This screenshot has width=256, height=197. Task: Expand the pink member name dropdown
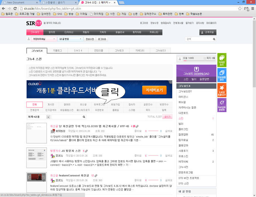[x=44, y=39]
